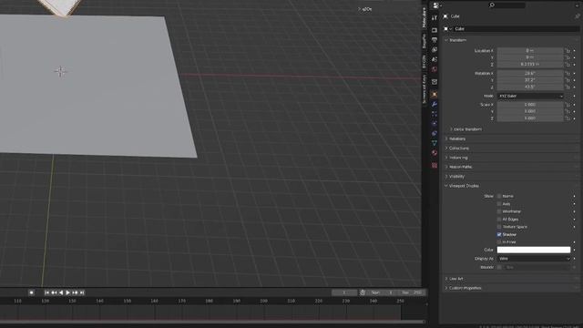Play animation in reverse

click(61, 292)
